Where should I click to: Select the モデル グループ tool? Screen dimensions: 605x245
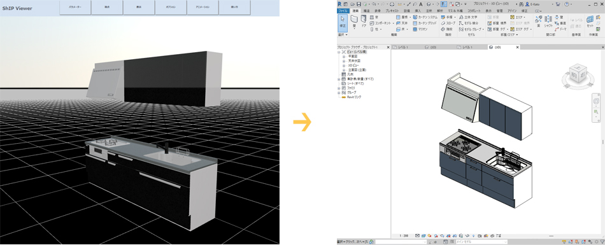[x=471, y=29]
